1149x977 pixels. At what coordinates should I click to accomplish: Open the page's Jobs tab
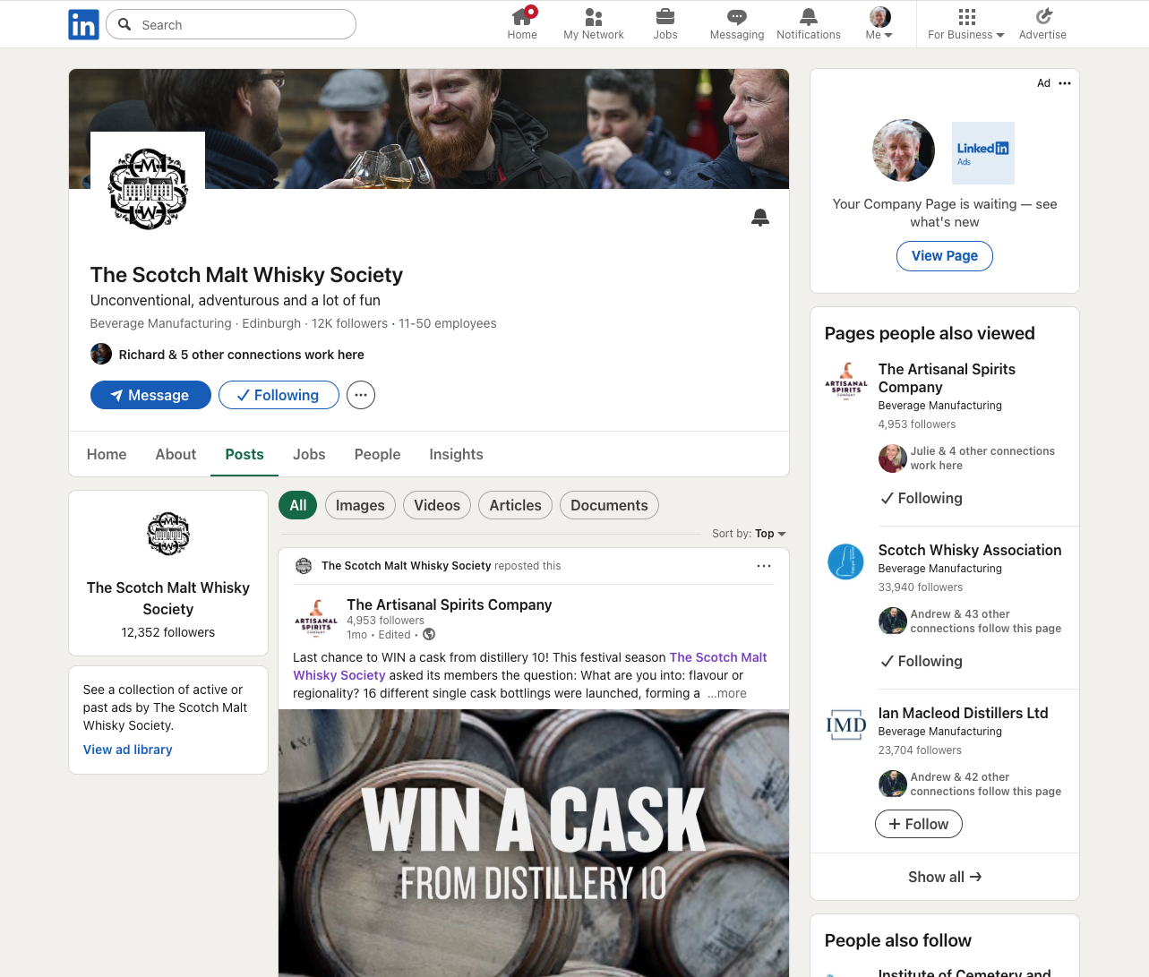click(x=309, y=454)
